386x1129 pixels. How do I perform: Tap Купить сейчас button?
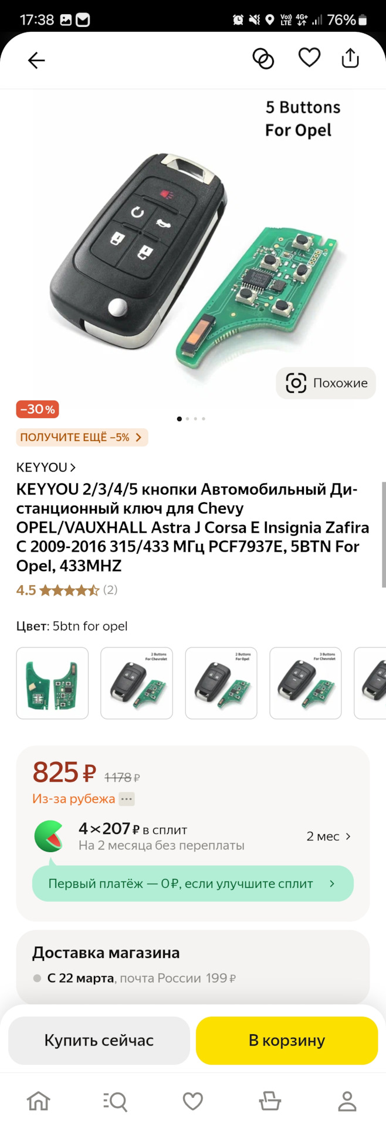click(x=99, y=1040)
